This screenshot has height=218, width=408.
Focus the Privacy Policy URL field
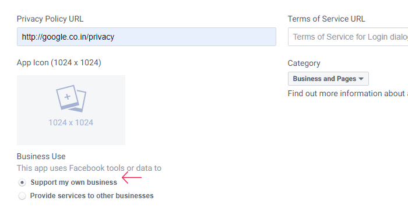tap(146, 37)
